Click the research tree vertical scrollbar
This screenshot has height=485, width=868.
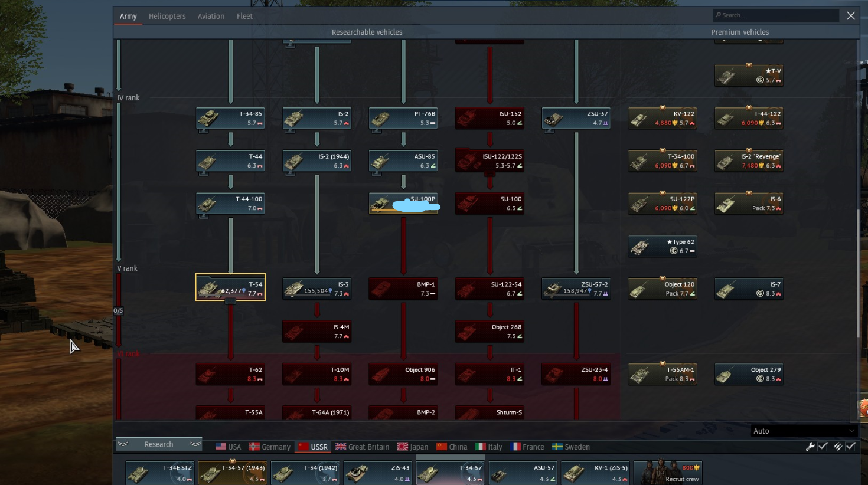pyautogui.click(x=858, y=273)
